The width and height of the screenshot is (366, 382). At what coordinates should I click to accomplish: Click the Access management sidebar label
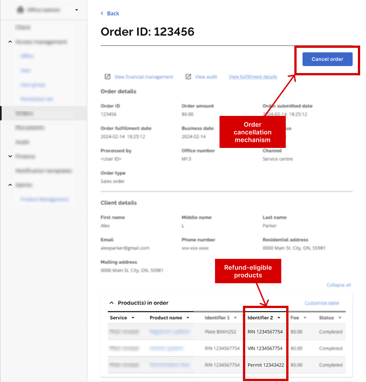pyautogui.click(x=41, y=42)
